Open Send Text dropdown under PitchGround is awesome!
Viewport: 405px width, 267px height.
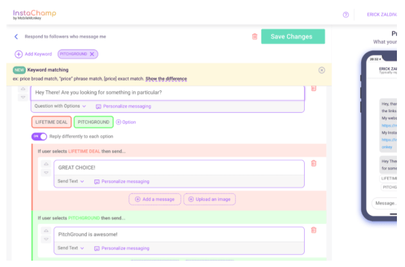pyautogui.click(x=71, y=248)
